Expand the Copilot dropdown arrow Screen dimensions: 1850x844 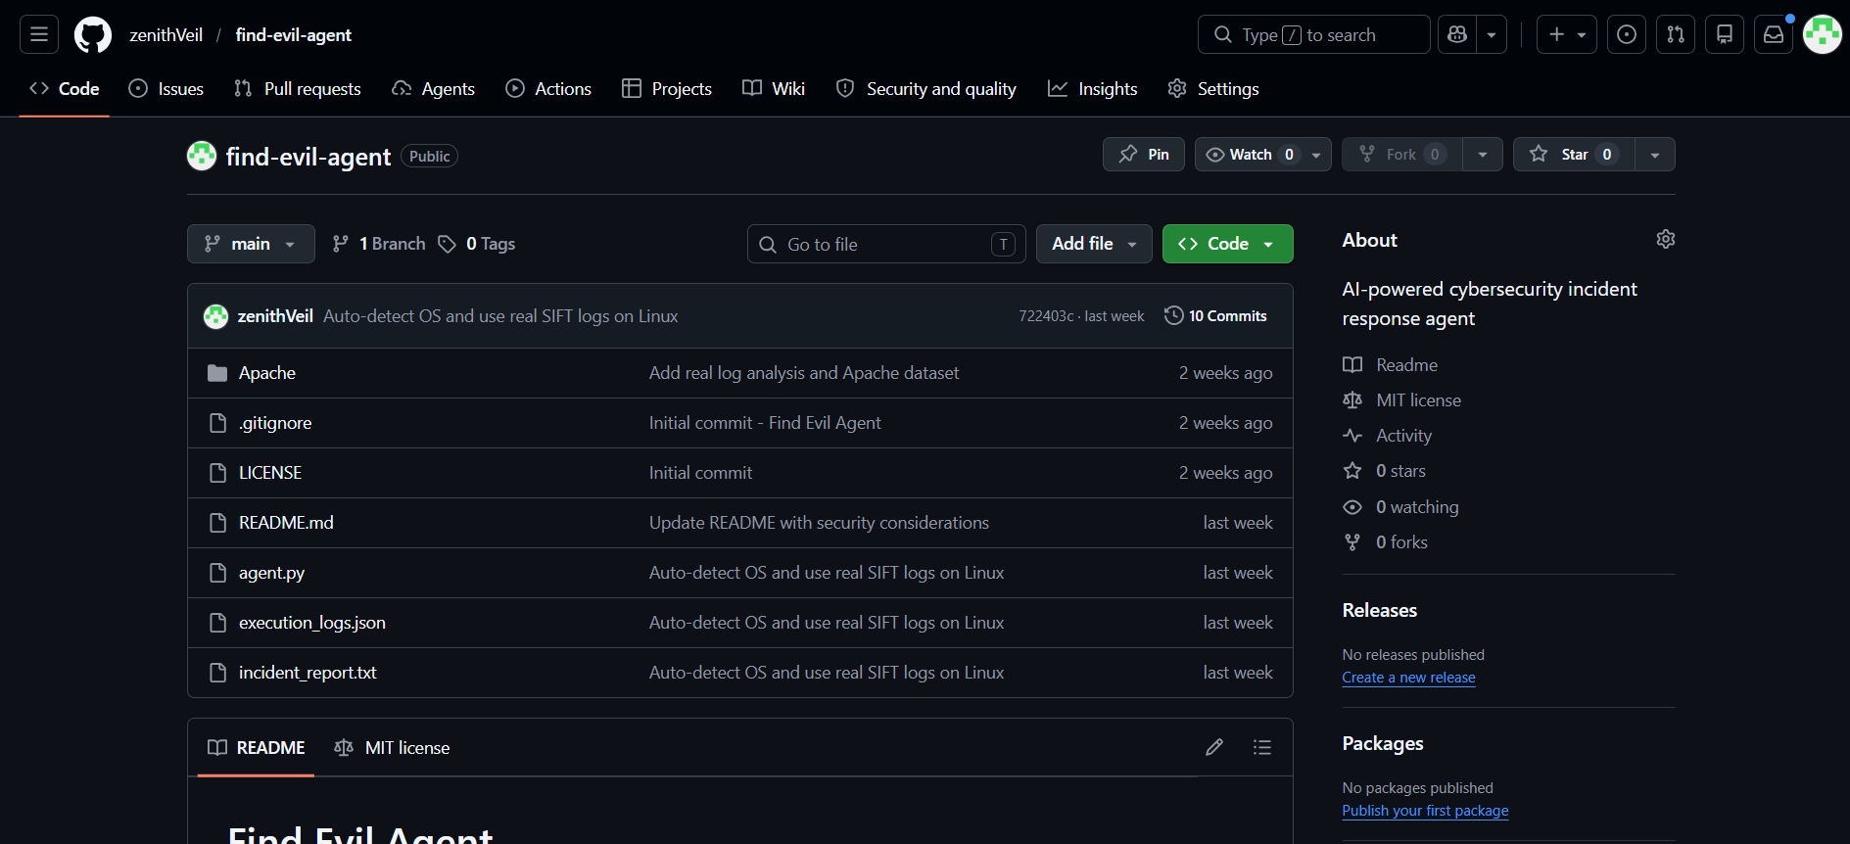point(1492,34)
